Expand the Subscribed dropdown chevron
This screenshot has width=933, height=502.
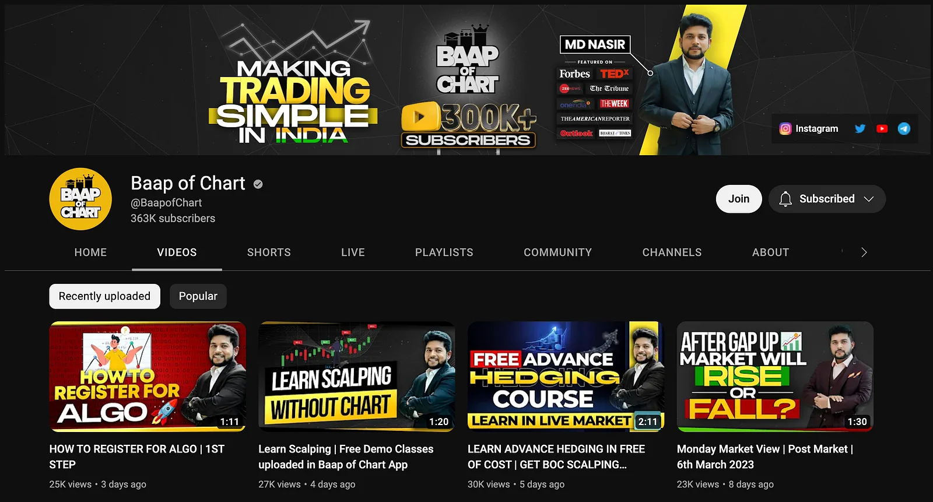pyautogui.click(x=868, y=199)
